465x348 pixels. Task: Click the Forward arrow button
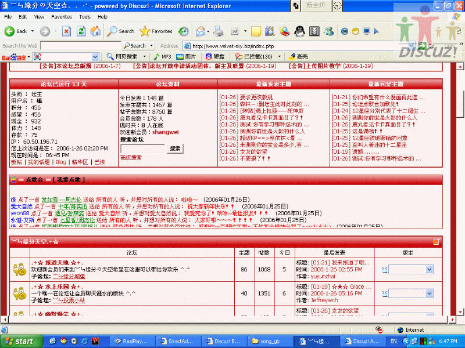[45, 31]
